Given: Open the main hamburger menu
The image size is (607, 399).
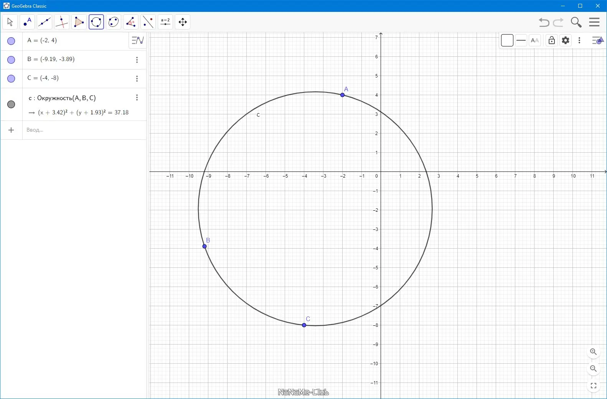Looking at the screenshot, I should 594,22.
